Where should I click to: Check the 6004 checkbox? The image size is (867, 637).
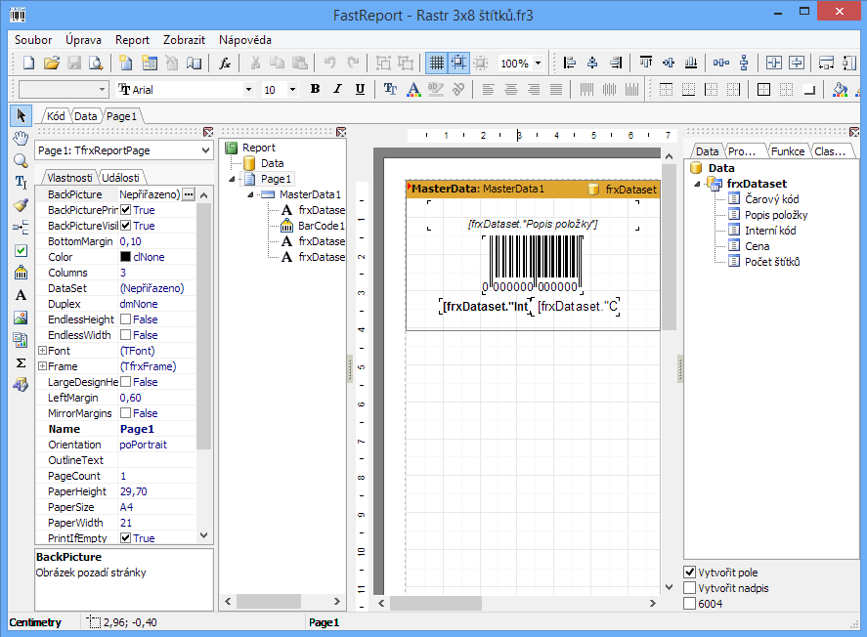coord(689,604)
